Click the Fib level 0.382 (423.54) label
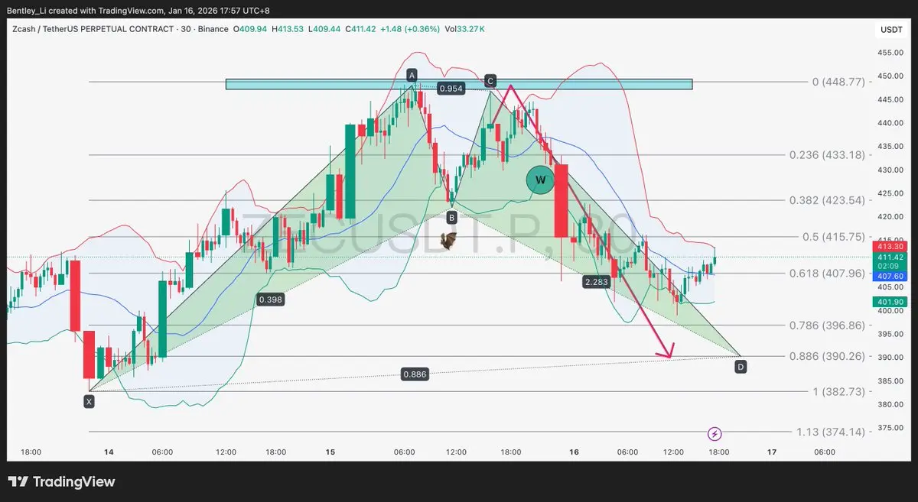Image resolution: width=918 pixels, height=502 pixels. [x=827, y=200]
